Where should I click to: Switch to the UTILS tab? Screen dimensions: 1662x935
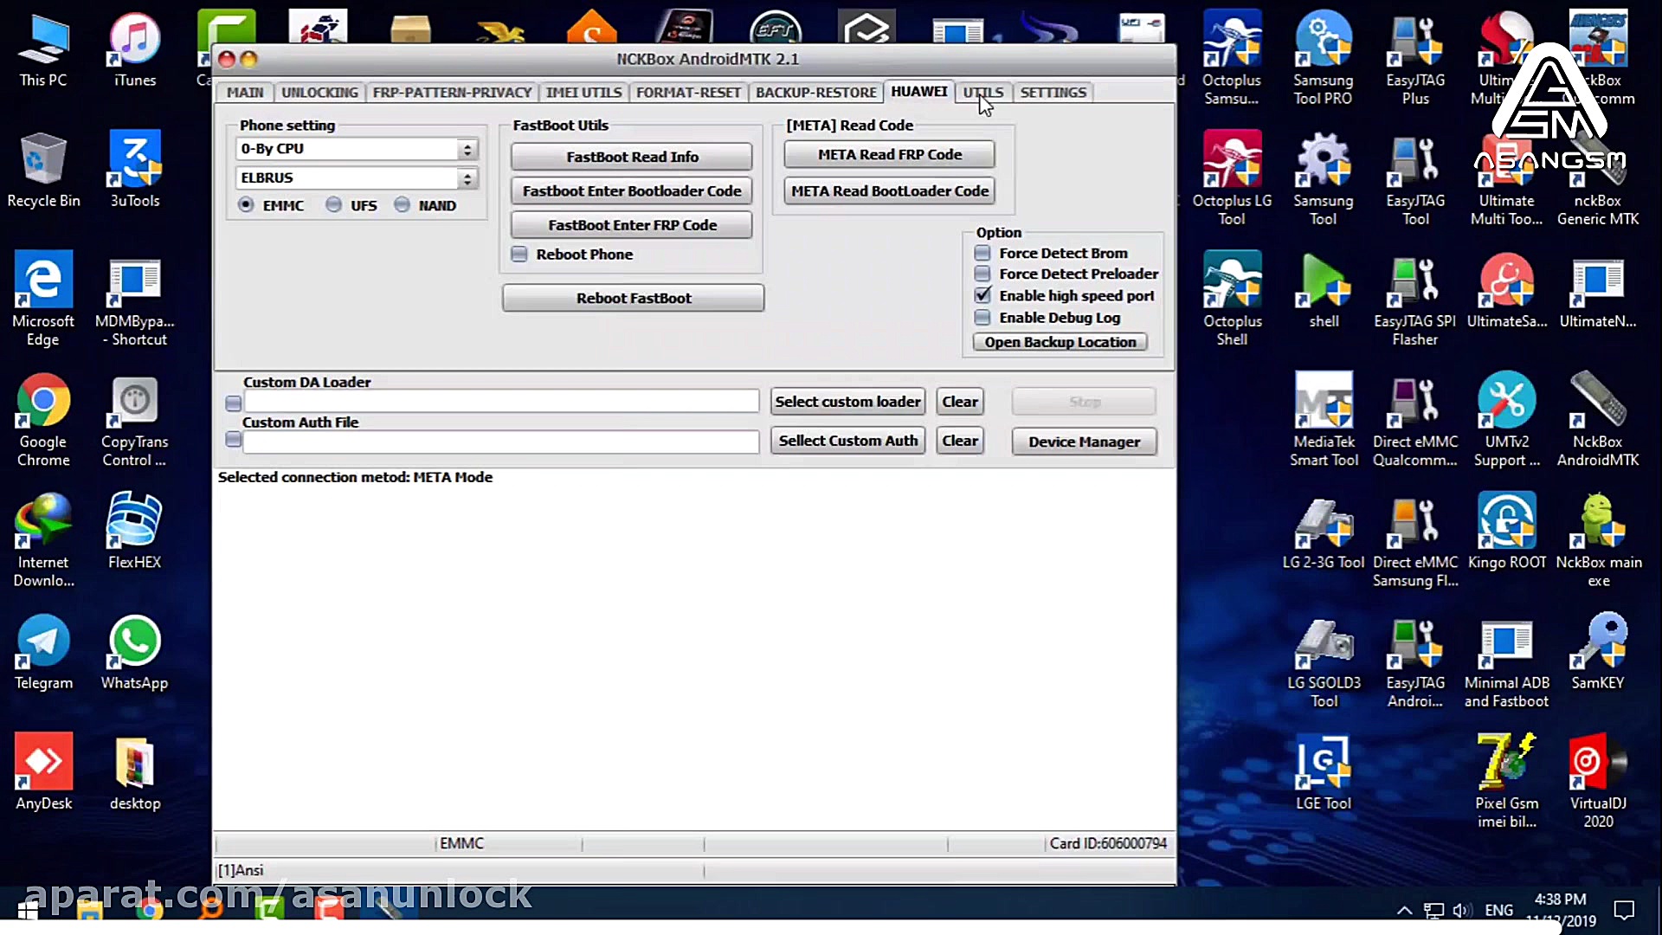(x=983, y=93)
